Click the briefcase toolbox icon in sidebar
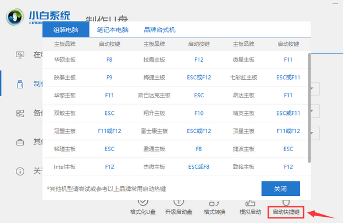343x223 pixels. (20, 143)
